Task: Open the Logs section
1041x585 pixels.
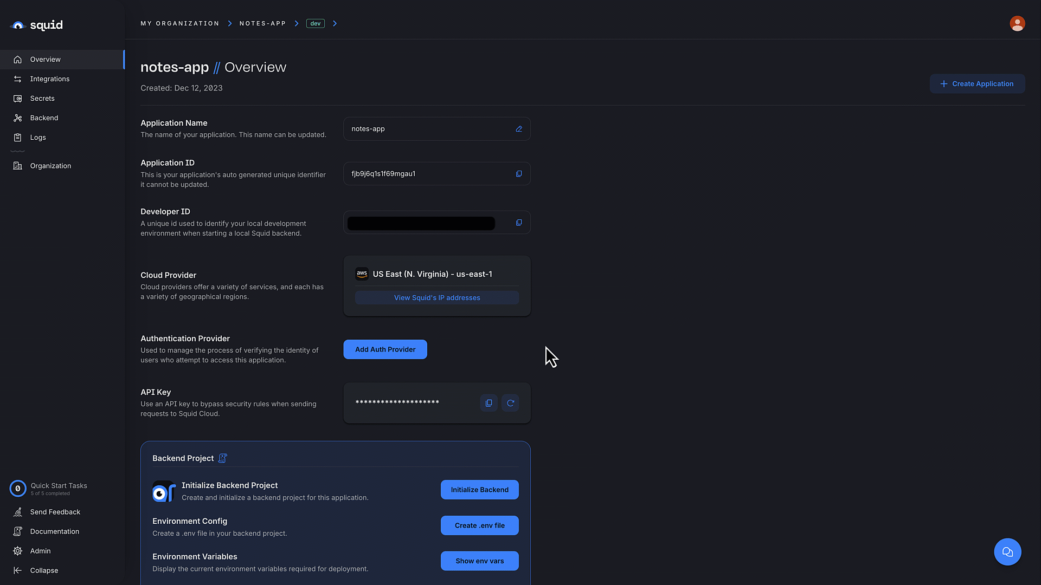Action: 38,137
